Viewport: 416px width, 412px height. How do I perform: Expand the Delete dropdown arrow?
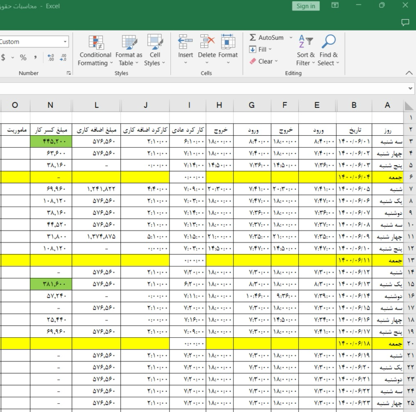tap(207, 63)
